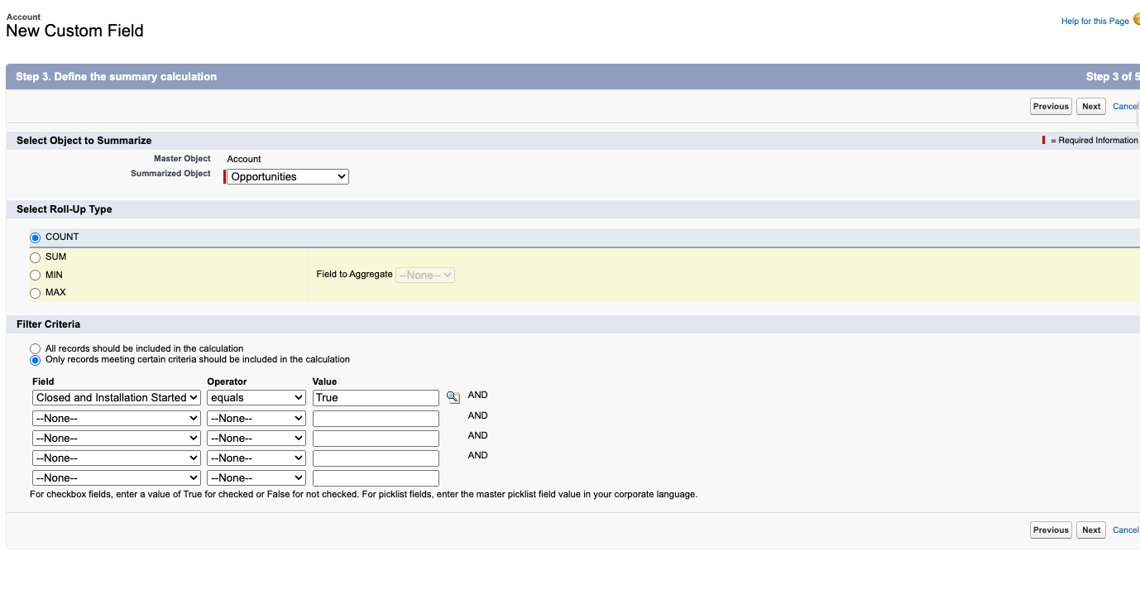The height and width of the screenshot is (614, 1140).
Task: Click the Help for this Page question icon
Action: [1136, 20]
